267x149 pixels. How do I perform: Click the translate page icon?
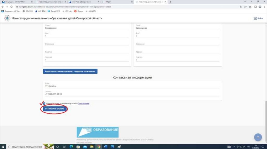point(241,7)
